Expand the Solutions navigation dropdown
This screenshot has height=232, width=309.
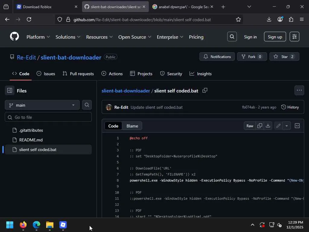(68, 37)
